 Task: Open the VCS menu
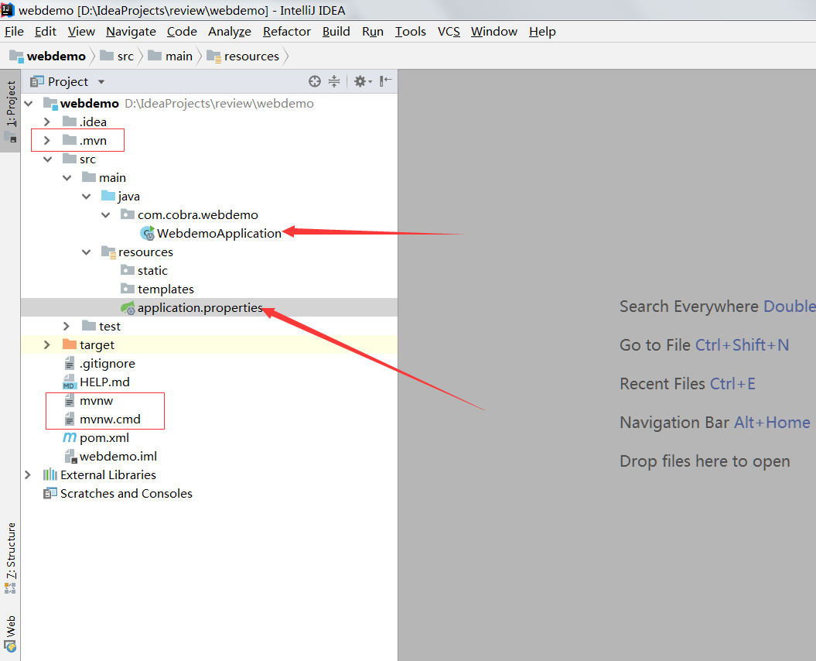pyautogui.click(x=449, y=32)
